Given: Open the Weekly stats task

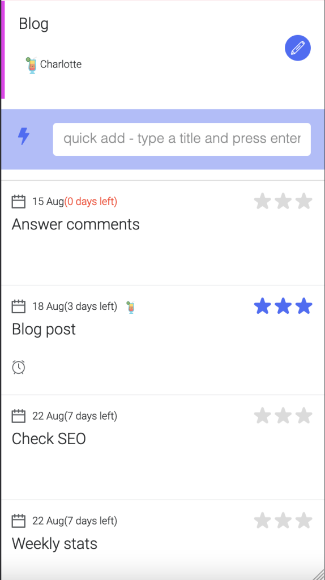Looking at the screenshot, I should pyautogui.click(x=55, y=544).
